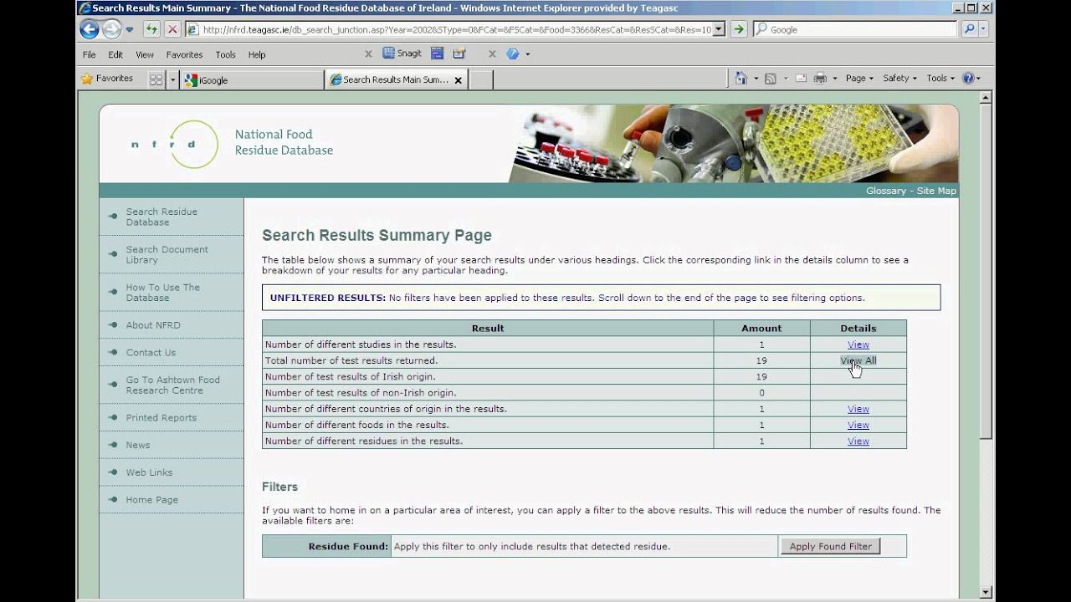Open the View menu
1071x602 pixels.
[x=145, y=54]
